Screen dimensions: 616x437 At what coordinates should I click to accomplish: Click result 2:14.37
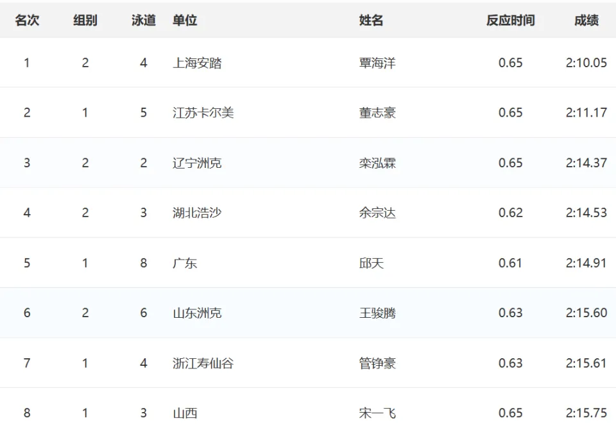click(586, 163)
